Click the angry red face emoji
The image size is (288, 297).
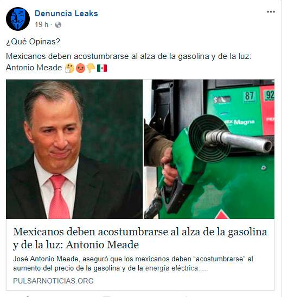(80, 68)
